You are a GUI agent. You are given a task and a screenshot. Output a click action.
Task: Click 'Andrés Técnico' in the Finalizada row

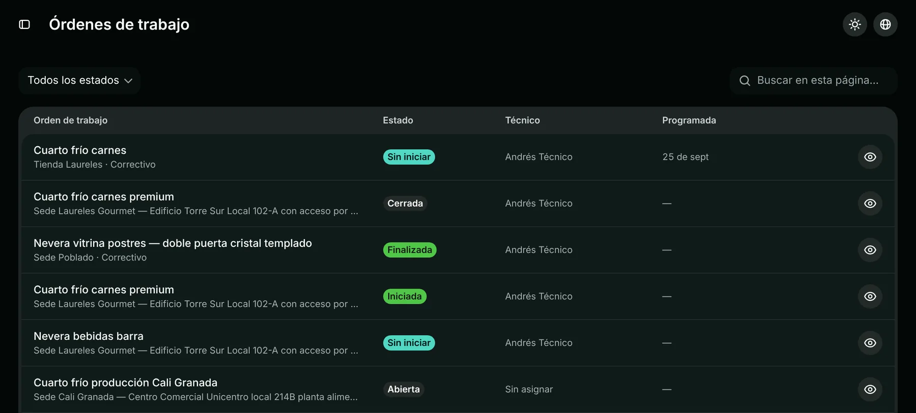point(539,250)
